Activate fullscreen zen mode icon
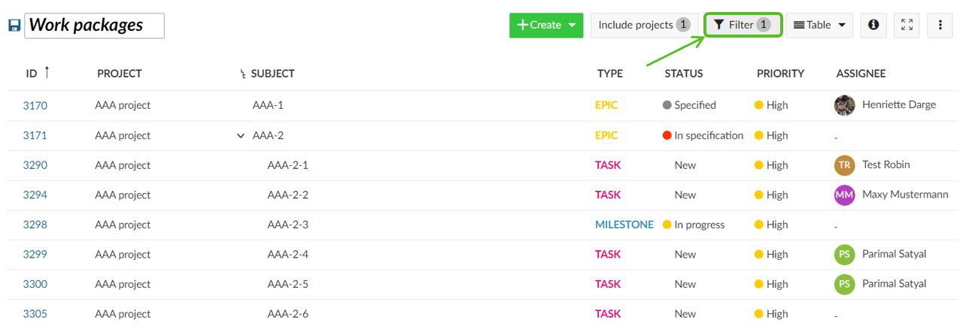The height and width of the screenshot is (335, 963). point(907,25)
